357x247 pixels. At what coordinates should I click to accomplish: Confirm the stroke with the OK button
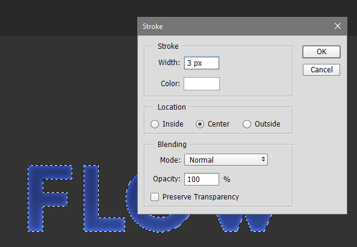click(x=321, y=52)
